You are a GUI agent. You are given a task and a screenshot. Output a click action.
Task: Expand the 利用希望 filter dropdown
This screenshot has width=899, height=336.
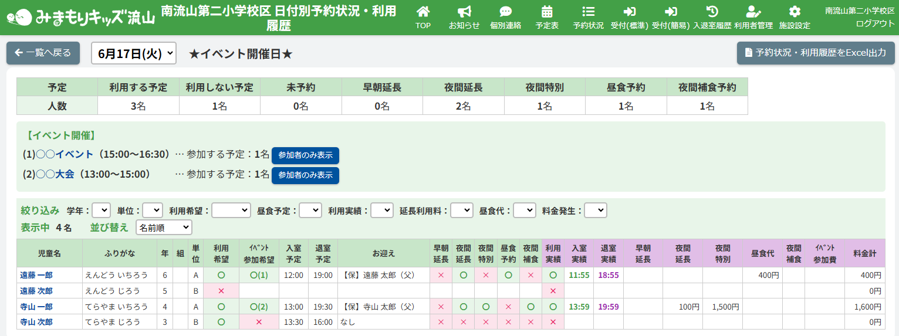pyautogui.click(x=231, y=211)
